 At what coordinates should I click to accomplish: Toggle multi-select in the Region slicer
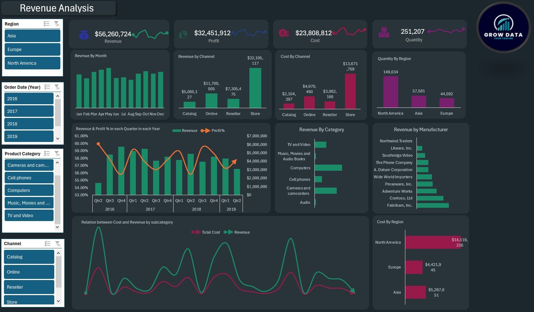46,24
